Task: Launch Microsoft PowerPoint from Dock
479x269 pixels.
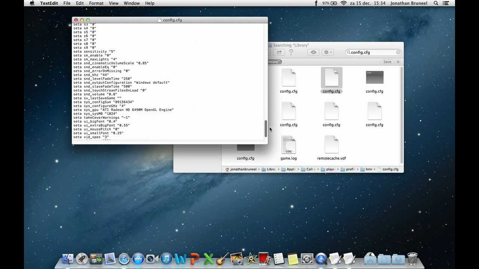Action: click(x=195, y=259)
